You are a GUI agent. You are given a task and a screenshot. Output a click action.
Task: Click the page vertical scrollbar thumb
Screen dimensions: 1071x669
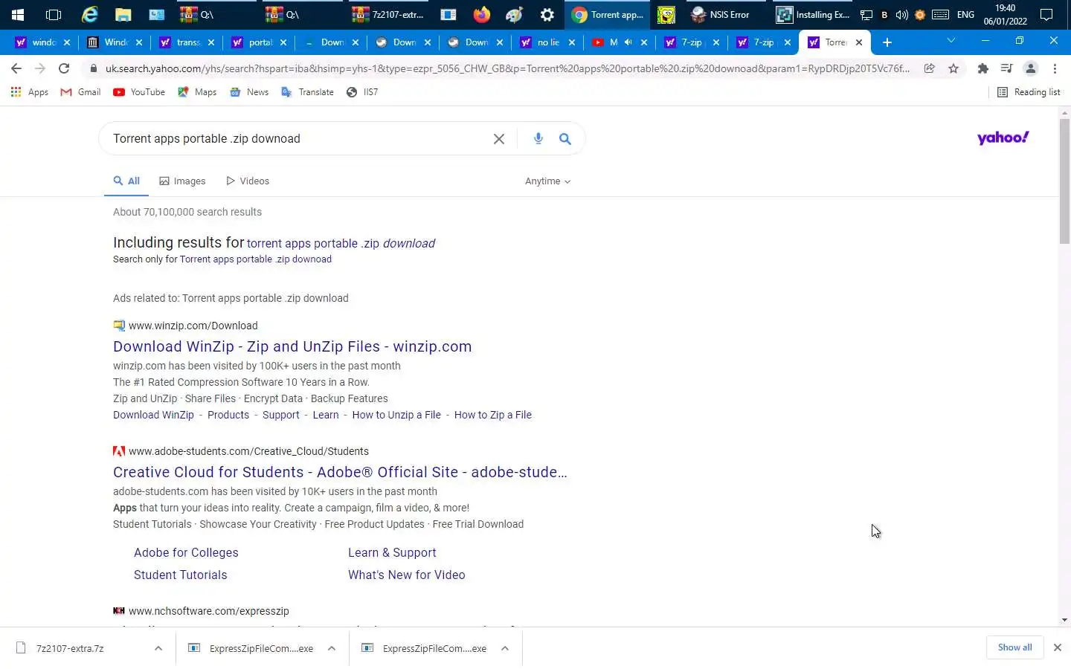1064,181
